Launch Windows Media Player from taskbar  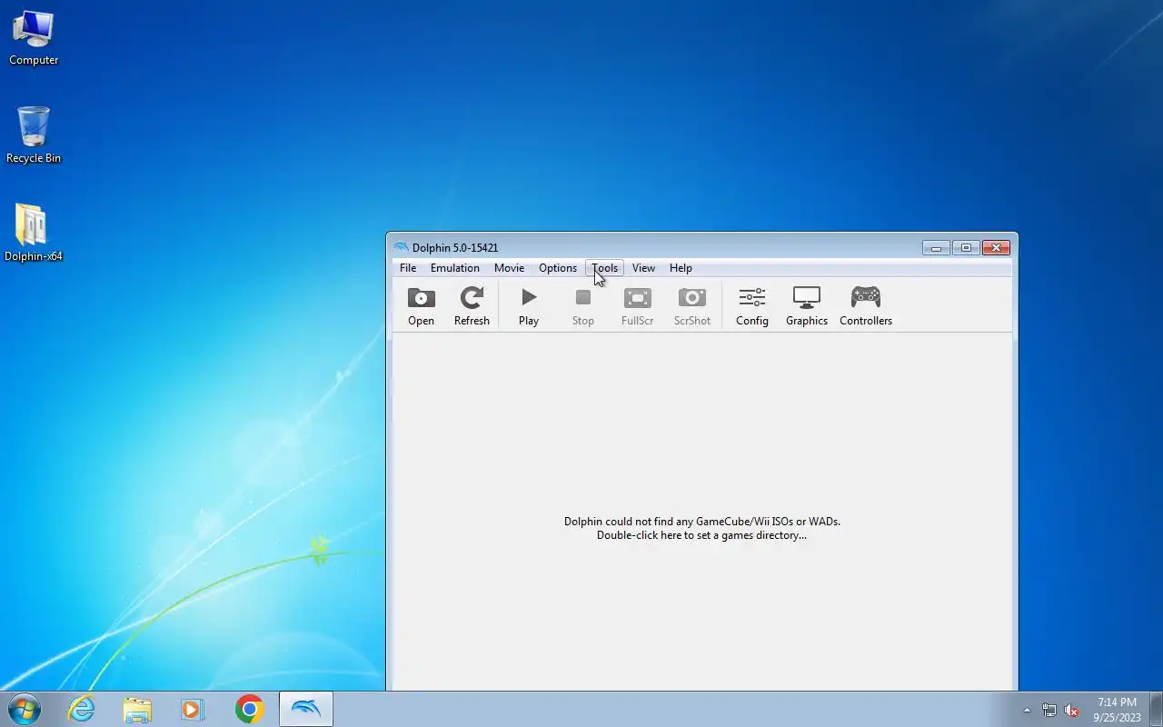coord(193,709)
